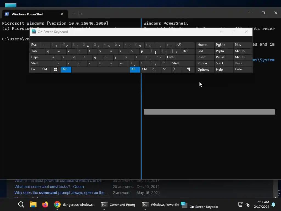The image size is (281, 211).
Task: Click the Fade key
Action: point(243,69)
